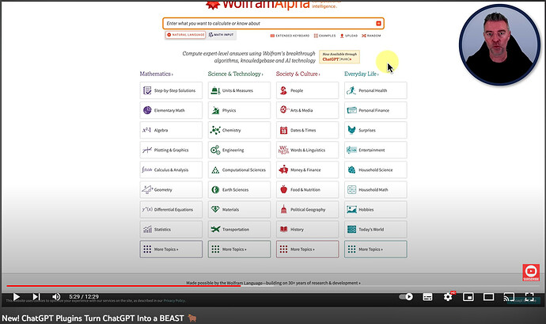Open the Examples link
The height and width of the screenshot is (324, 546).
(x=324, y=36)
